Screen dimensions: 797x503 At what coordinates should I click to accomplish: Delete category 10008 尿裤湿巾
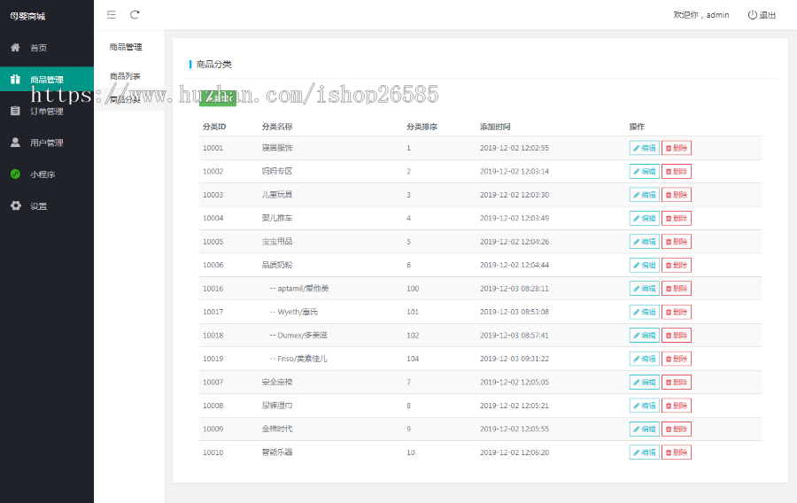click(677, 406)
